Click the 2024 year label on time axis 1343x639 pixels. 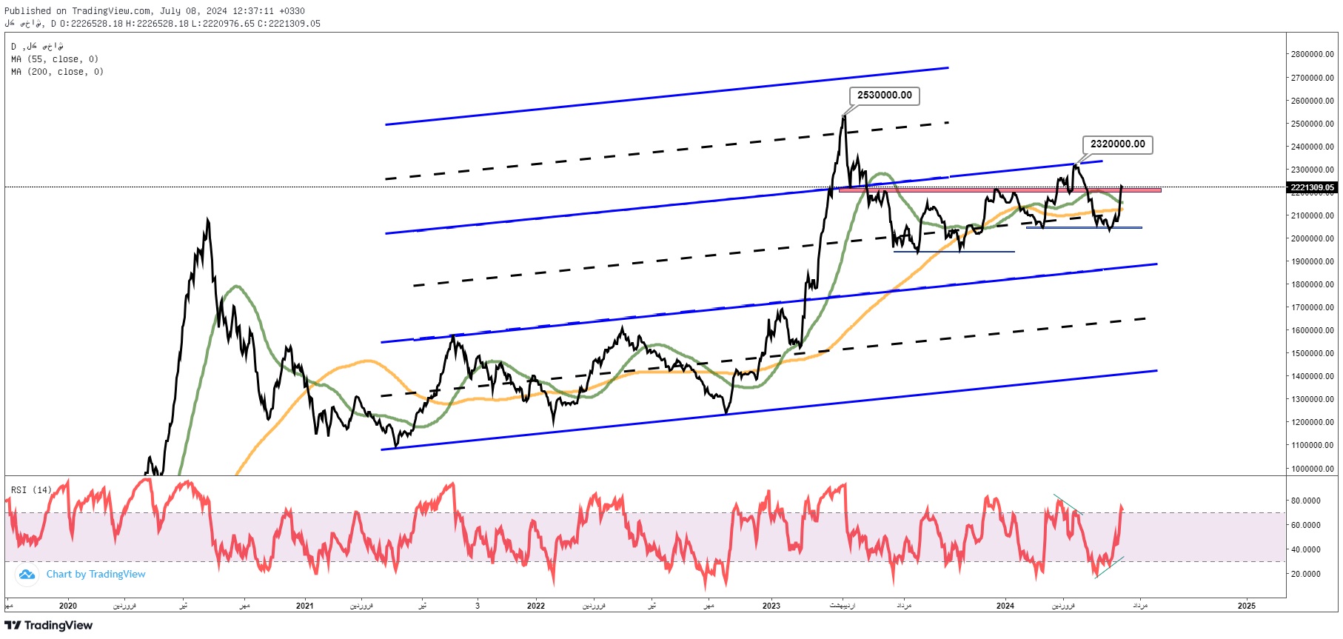[1005, 606]
